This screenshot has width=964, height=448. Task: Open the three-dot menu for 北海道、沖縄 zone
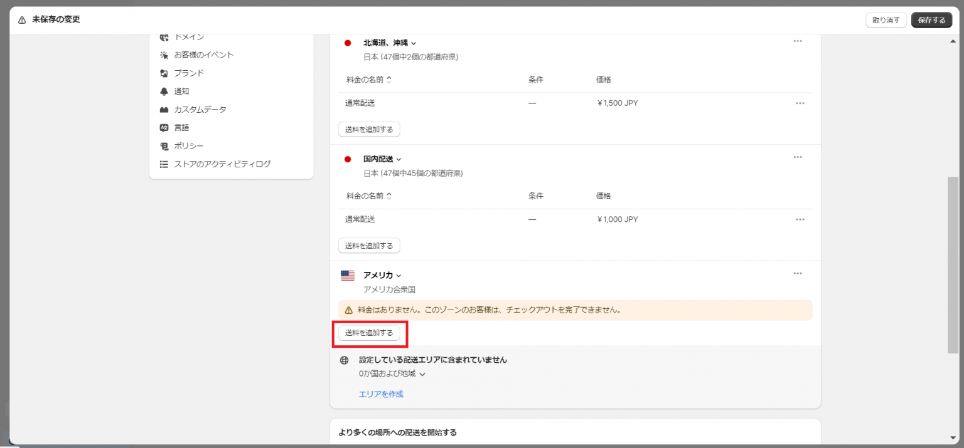tap(798, 41)
